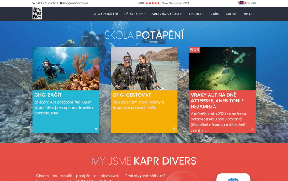Open the Blog menu item
The height and width of the screenshot is (181, 288).
248,14
